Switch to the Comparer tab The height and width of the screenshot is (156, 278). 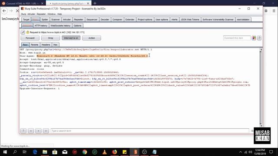[x=117, y=19]
